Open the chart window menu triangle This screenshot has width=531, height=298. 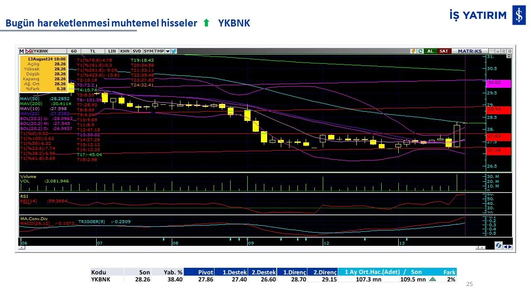tap(492, 51)
